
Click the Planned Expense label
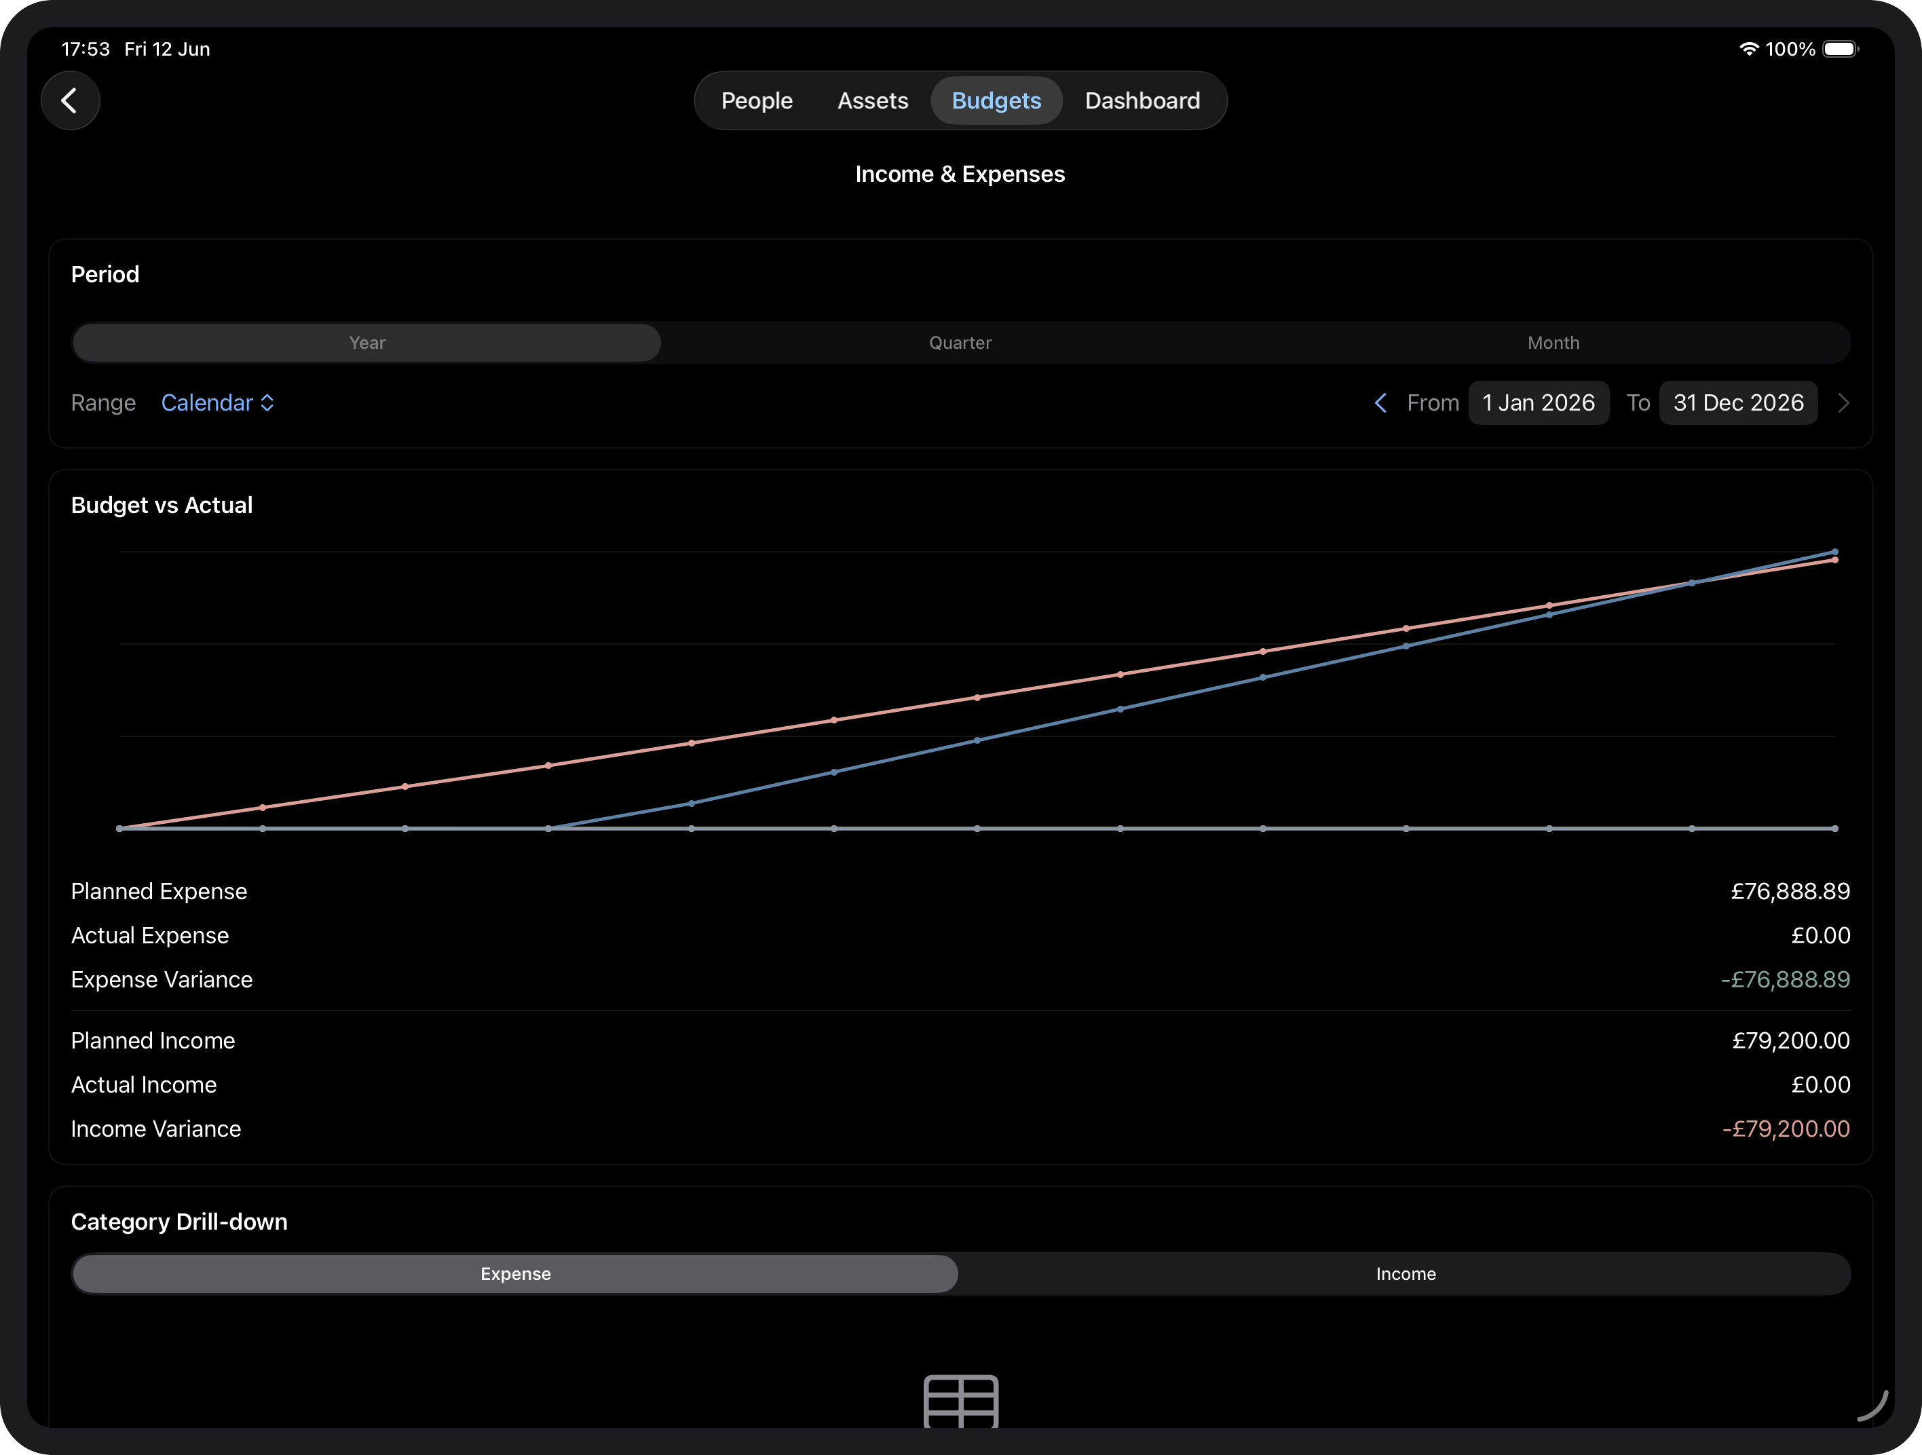pyautogui.click(x=159, y=891)
